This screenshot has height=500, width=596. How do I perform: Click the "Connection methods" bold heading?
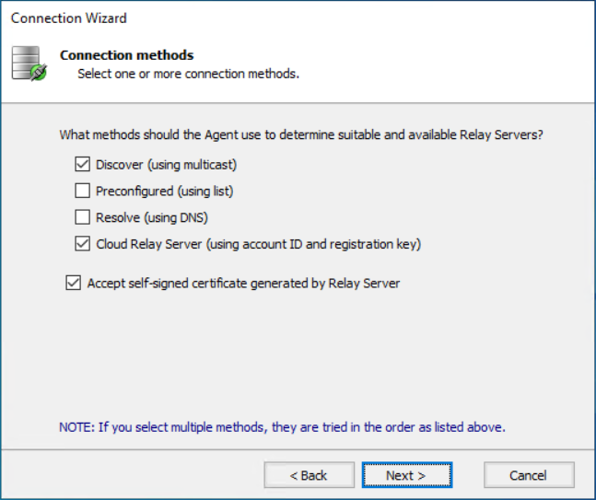pos(127,55)
